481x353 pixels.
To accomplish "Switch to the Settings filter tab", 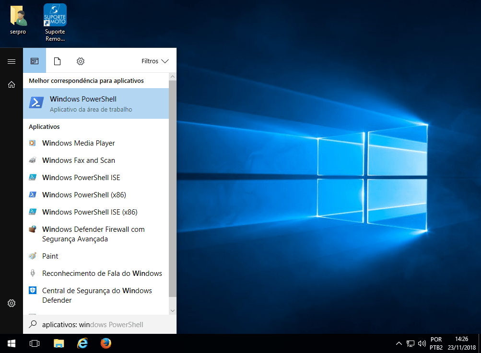I will pyautogui.click(x=81, y=61).
